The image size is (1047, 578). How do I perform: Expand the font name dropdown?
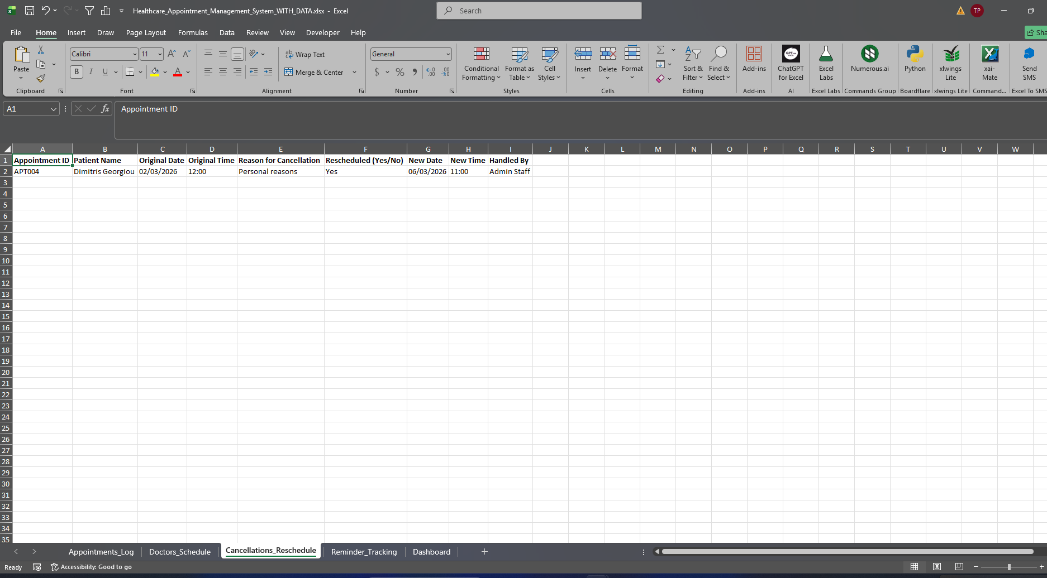pos(135,54)
